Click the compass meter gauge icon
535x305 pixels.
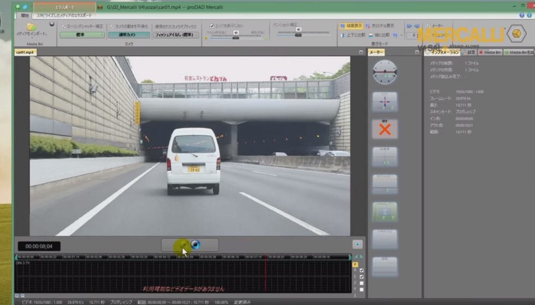point(385,72)
